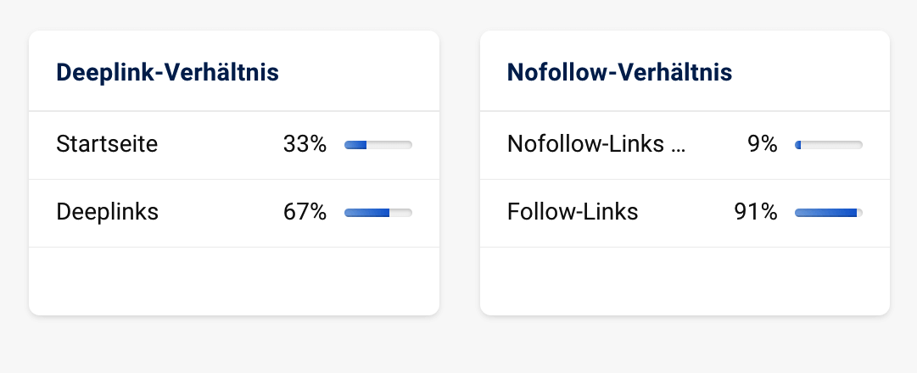This screenshot has width=917, height=373.
Task: Click the blue filled Follow-Links progress bar
Action: [825, 213]
